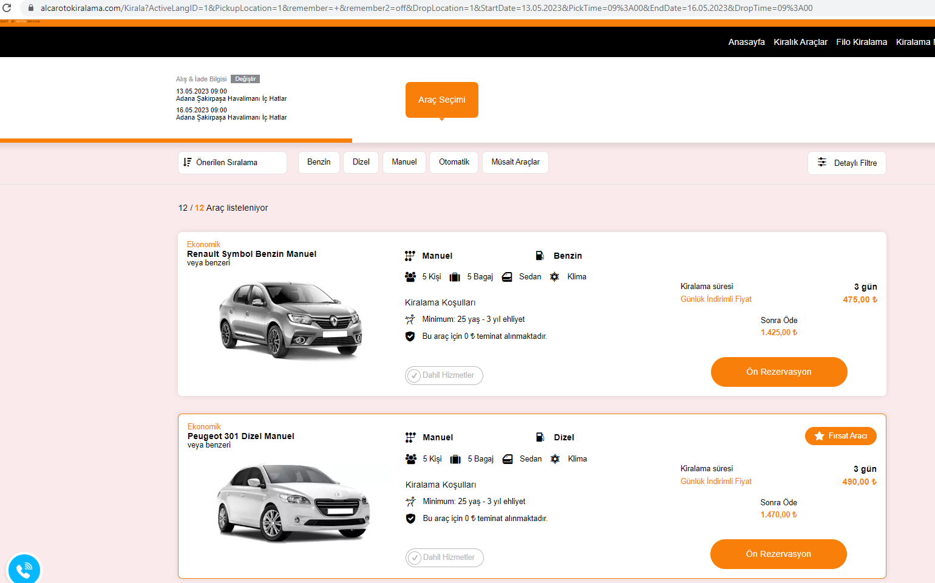Click the Klima icon on Peugeot 301 card
Image resolution: width=935 pixels, height=583 pixels.
(x=555, y=459)
